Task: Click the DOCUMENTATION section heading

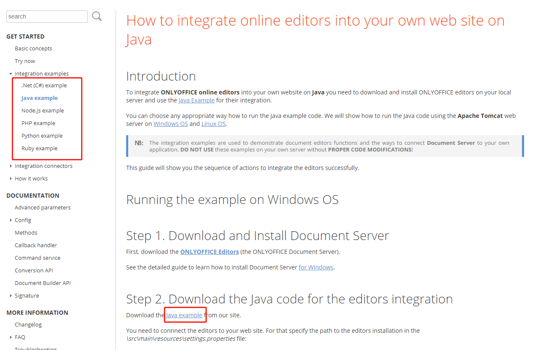Action: pyautogui.click(x=33, y=196)
